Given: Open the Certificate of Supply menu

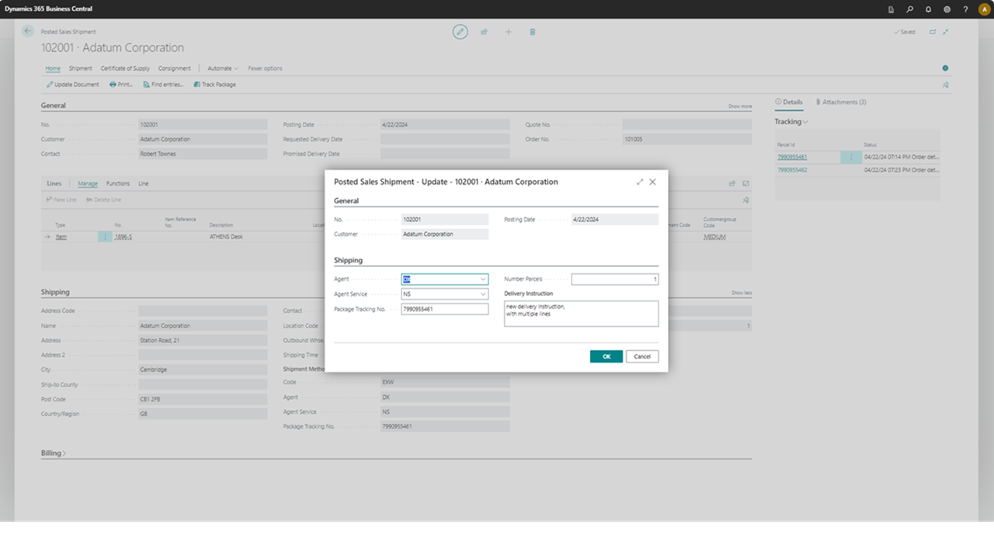Looking at the screenshot, I should (125, 68).
